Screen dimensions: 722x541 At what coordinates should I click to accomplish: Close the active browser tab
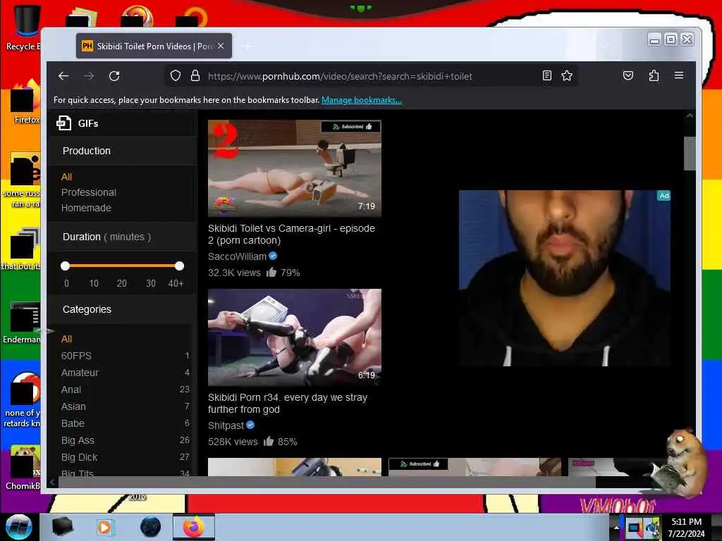(x=221, y=46)
